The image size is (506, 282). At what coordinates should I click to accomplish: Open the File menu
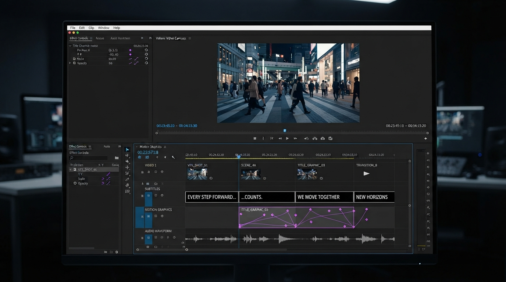73,28
